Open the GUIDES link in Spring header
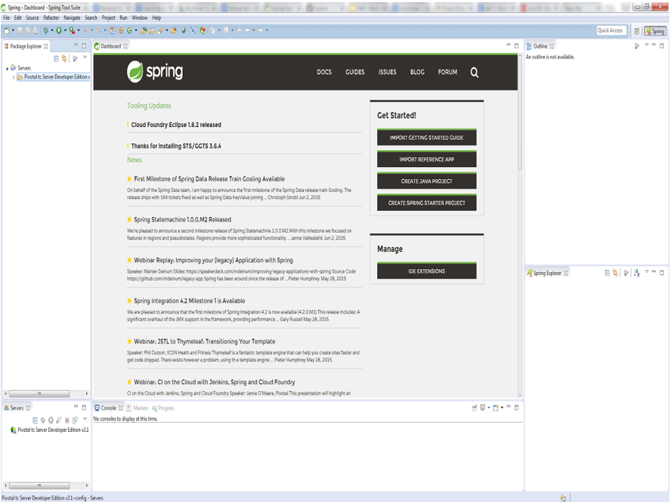The height and width of the screenshot is (502, 671). pyautogui.click(x=354, y=72)
